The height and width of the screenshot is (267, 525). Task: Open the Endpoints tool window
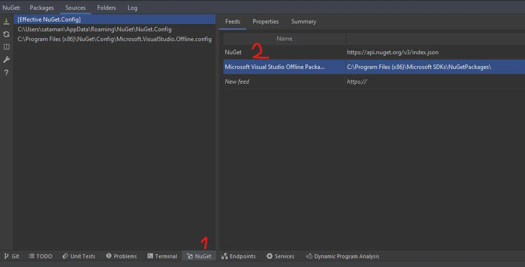239,256
